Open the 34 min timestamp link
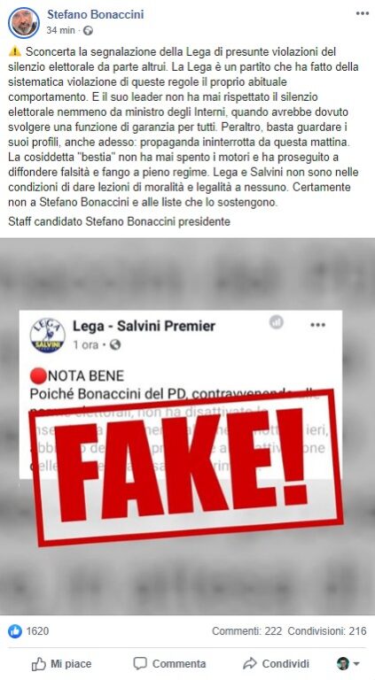The height and width of the screenshot is (680, 375). [x=61, y=30]
